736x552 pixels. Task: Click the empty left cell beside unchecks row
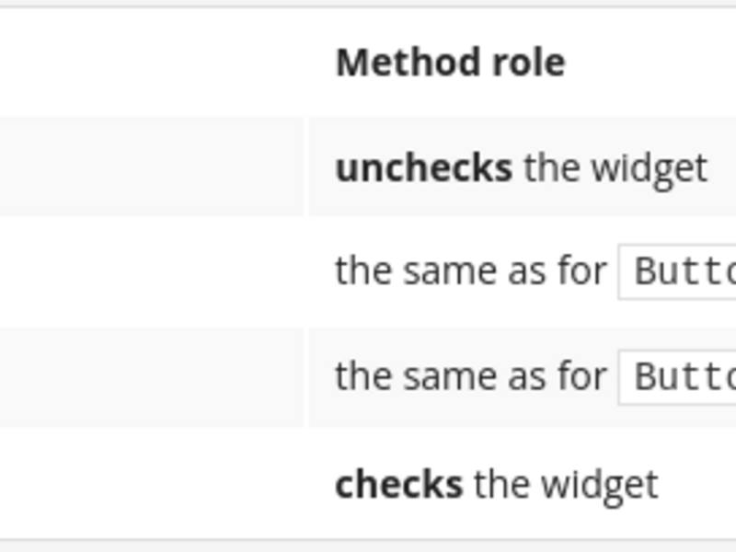tap(152, 167)
